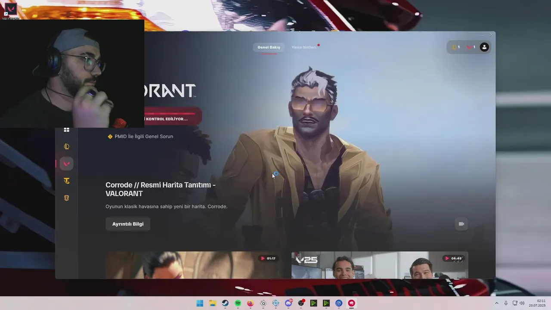Close the Riot Client window

[x=491, y=34]
